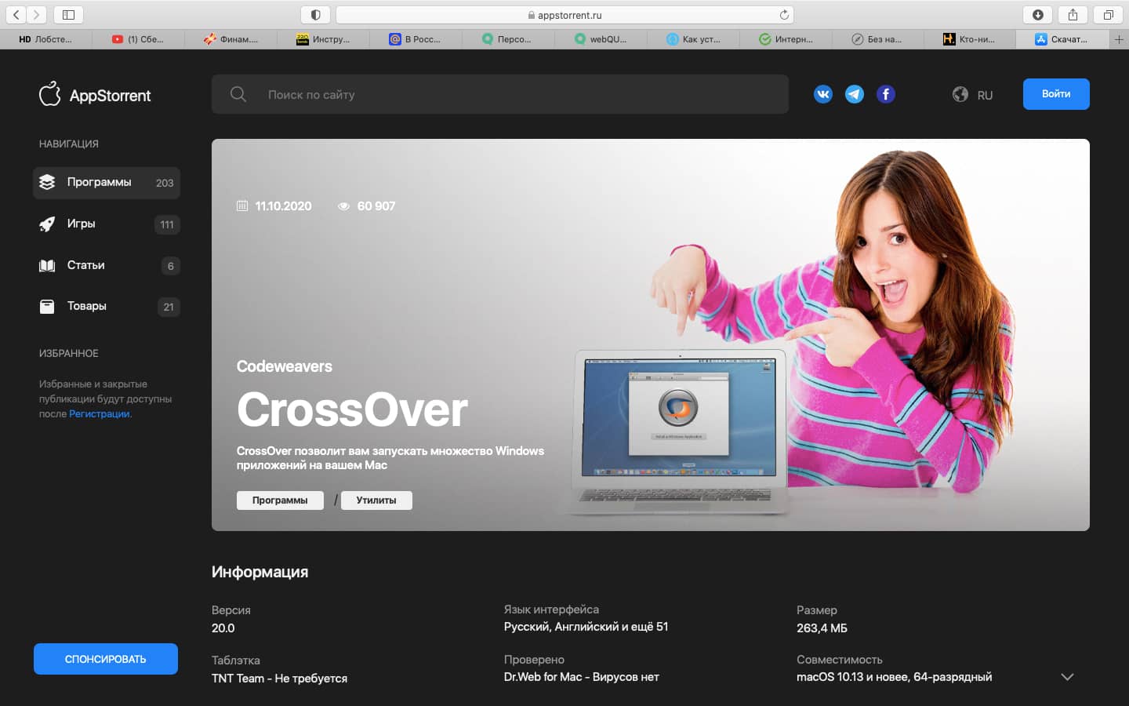Viewport: 1129px width, 706px height.
Task: Go forward with Safari's forward arrow
Action: [x=36, y=15]
